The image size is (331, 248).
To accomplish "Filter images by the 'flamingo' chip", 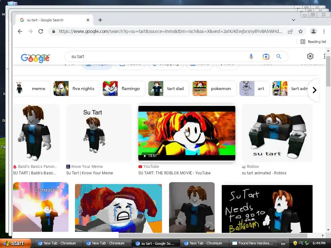I will 124,88.
